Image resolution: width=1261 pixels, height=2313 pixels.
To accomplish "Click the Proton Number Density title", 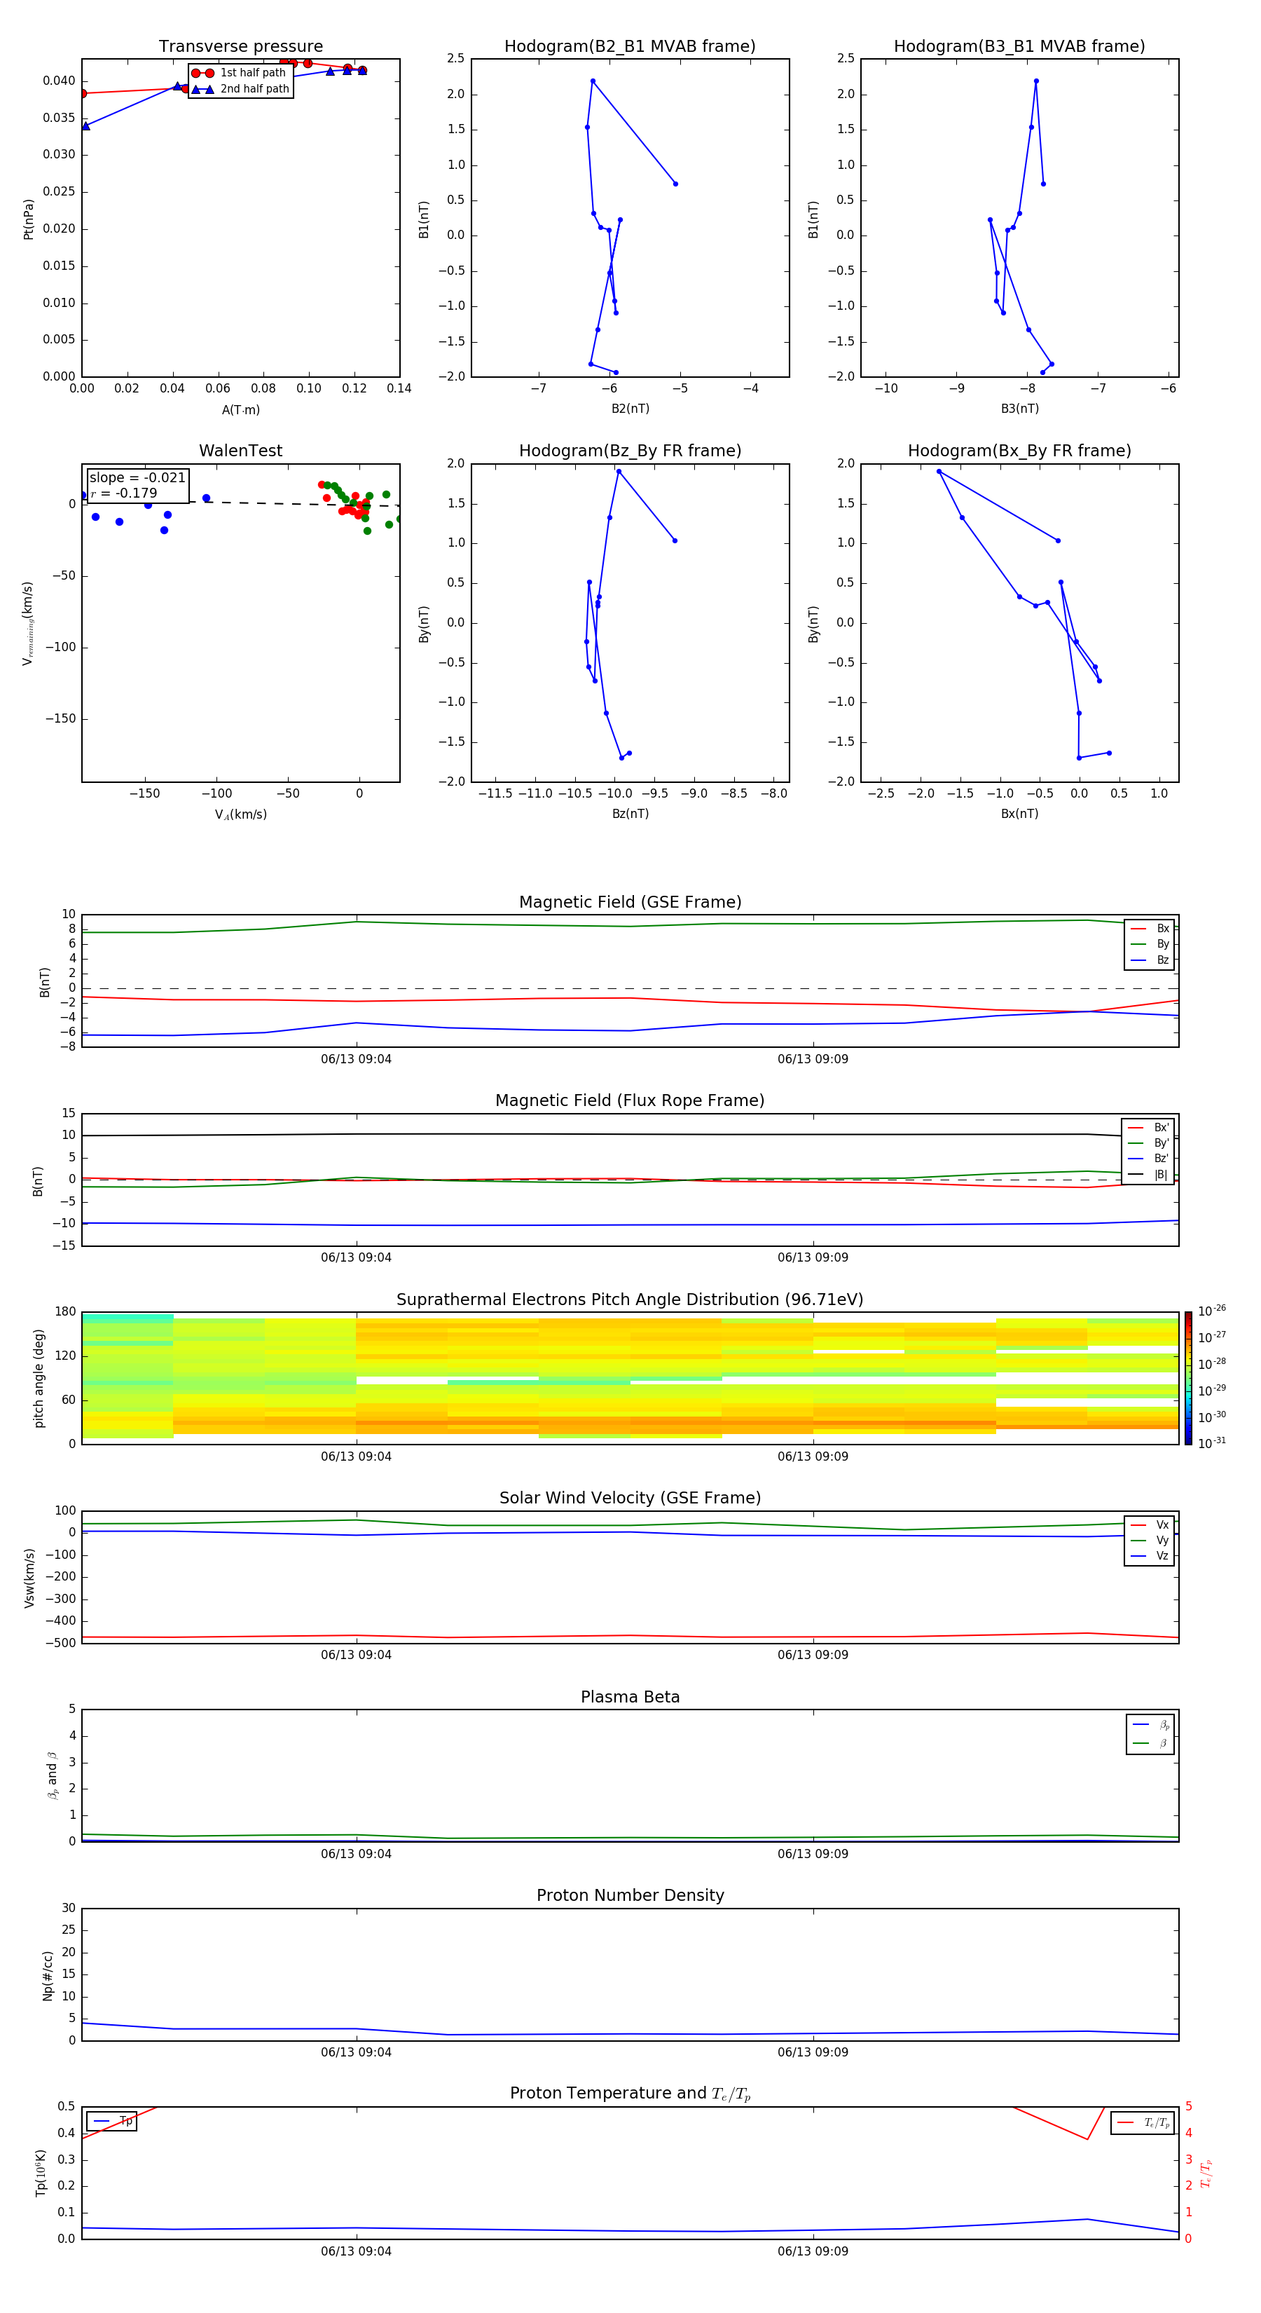I will (630, 1895).
